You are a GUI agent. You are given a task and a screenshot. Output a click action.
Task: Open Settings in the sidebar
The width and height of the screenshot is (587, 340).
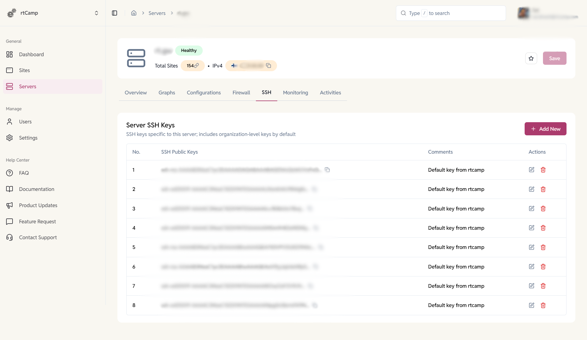[28, 138]
